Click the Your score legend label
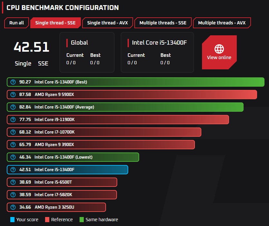 [x=27, y=220]
